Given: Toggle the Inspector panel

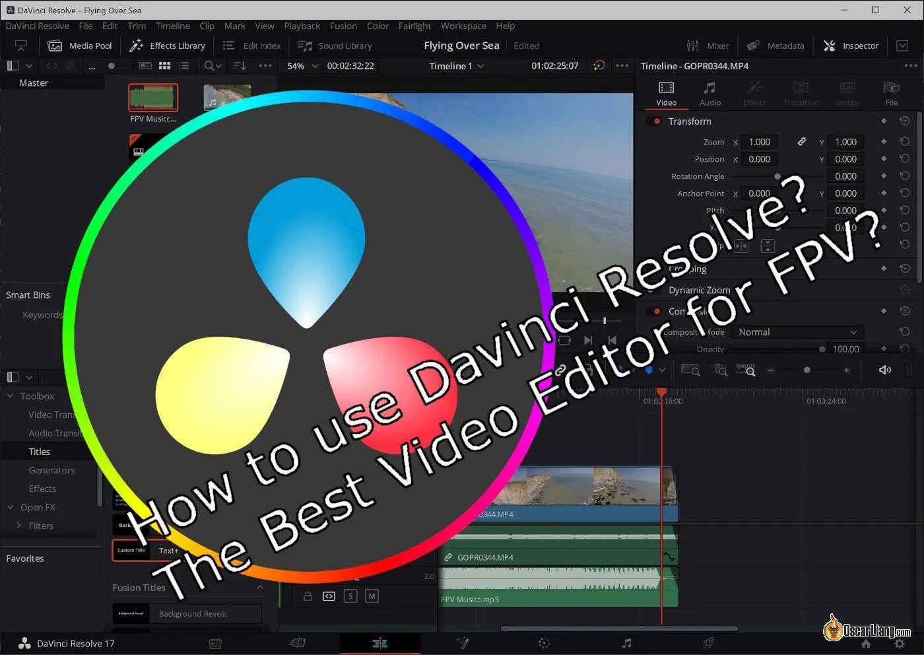Looking at the screenshot, I should (x=851, y=46).
